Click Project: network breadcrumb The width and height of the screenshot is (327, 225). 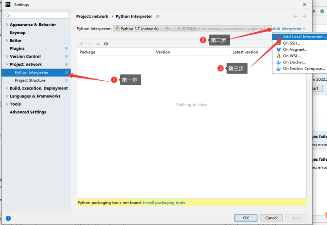pos(92,17)
